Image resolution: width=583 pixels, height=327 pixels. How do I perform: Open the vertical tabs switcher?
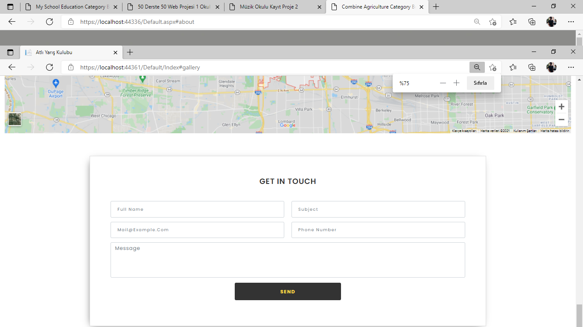click(x=10, y=52)
